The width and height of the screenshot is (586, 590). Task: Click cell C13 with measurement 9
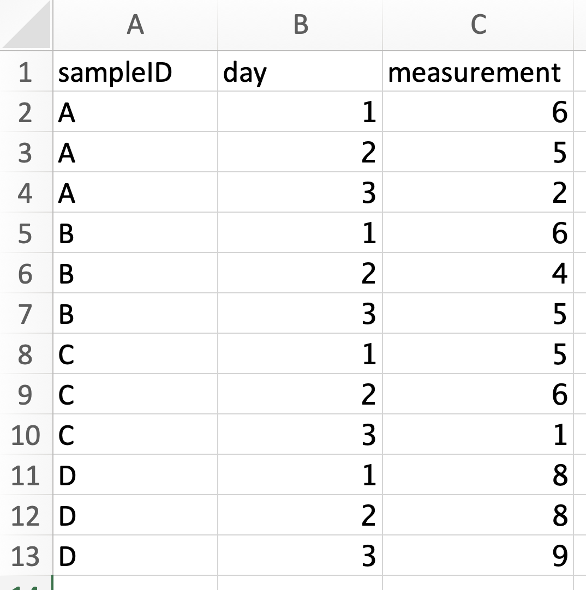[x=478, y=556]
